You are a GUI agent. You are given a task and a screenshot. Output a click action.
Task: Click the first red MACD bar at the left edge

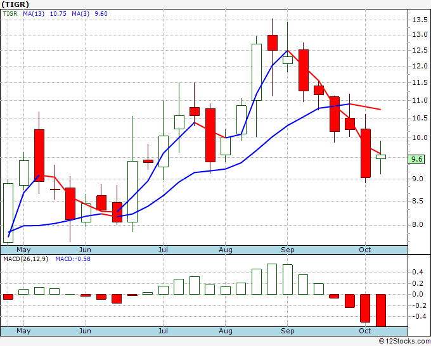pyautogui.click(x=8, y=297)
